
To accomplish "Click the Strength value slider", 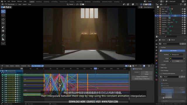I will click(177, 61).
